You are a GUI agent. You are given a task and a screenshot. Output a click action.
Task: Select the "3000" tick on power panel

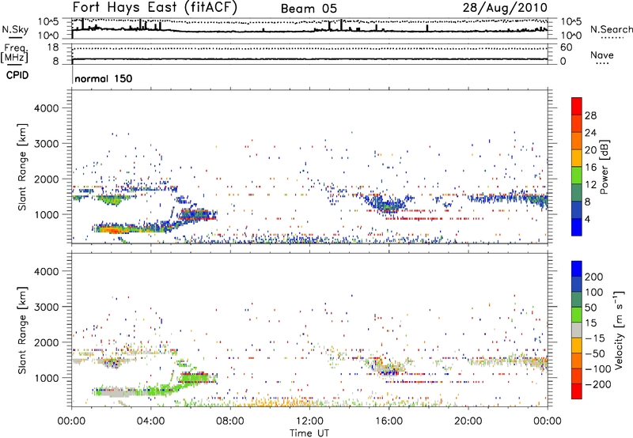(47, 144)
